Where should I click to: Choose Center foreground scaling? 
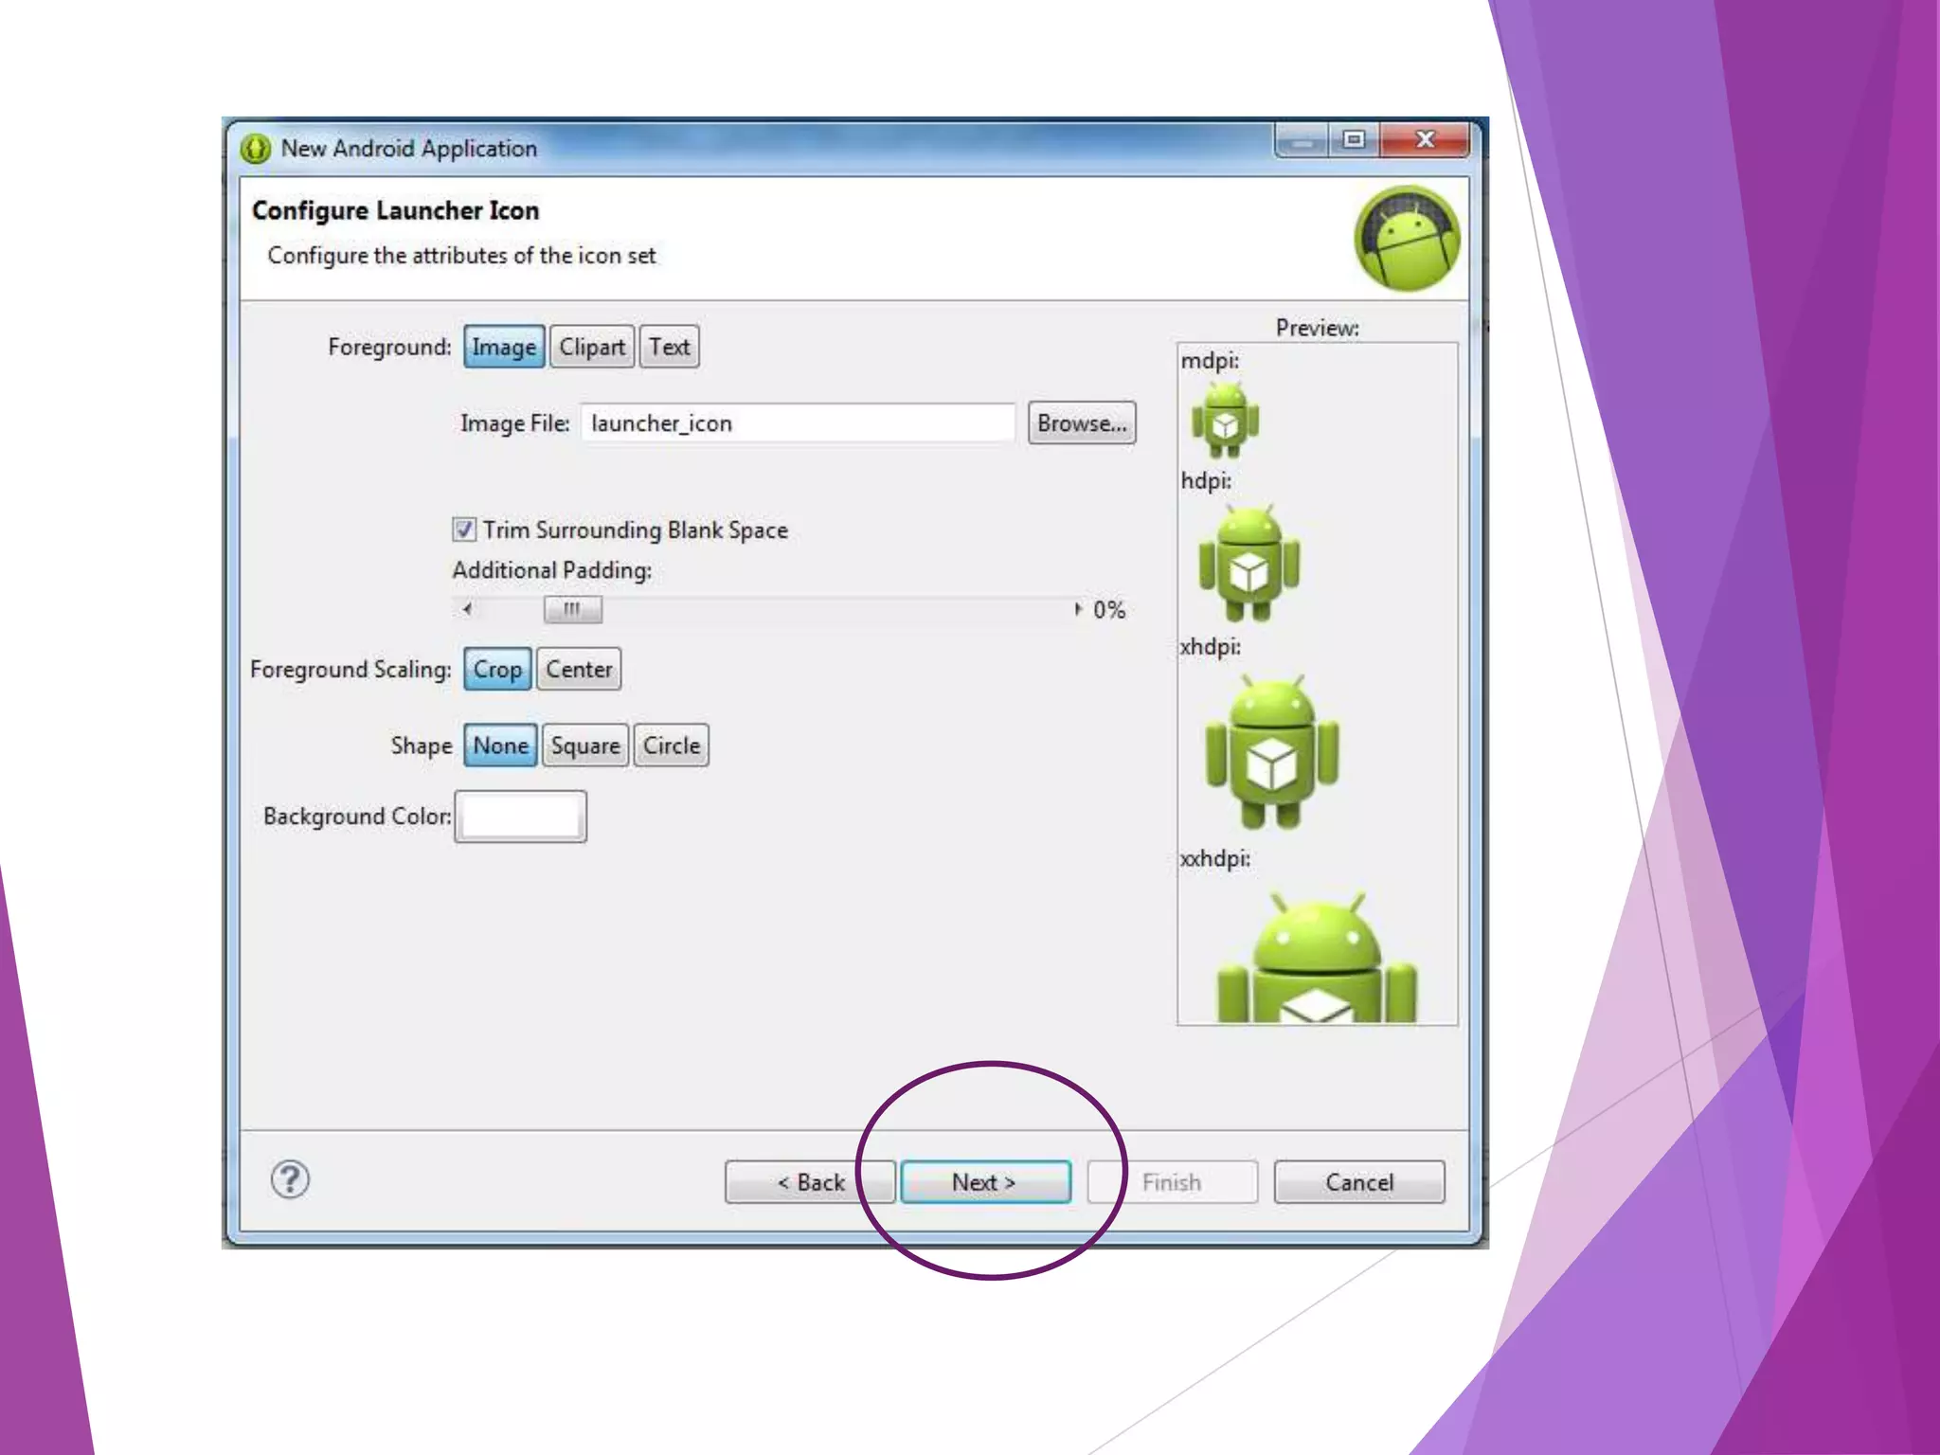579,670
